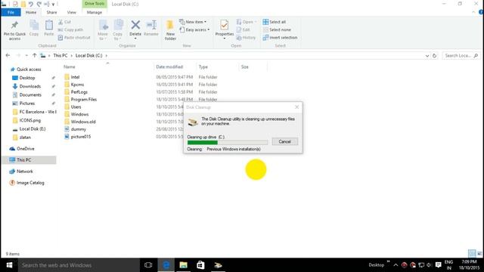Viewport: 484px width, 272px height.
Task: Click Select none in ribbon
Action: (x=277, y=29)
